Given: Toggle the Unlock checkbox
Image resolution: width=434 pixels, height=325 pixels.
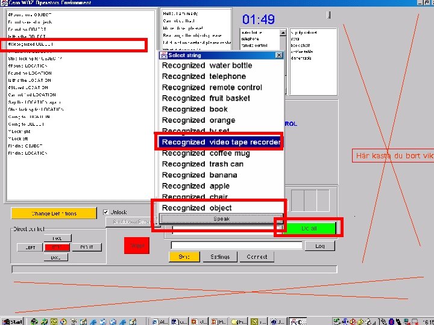Looking at the screenshot, I should click(105, 212).
